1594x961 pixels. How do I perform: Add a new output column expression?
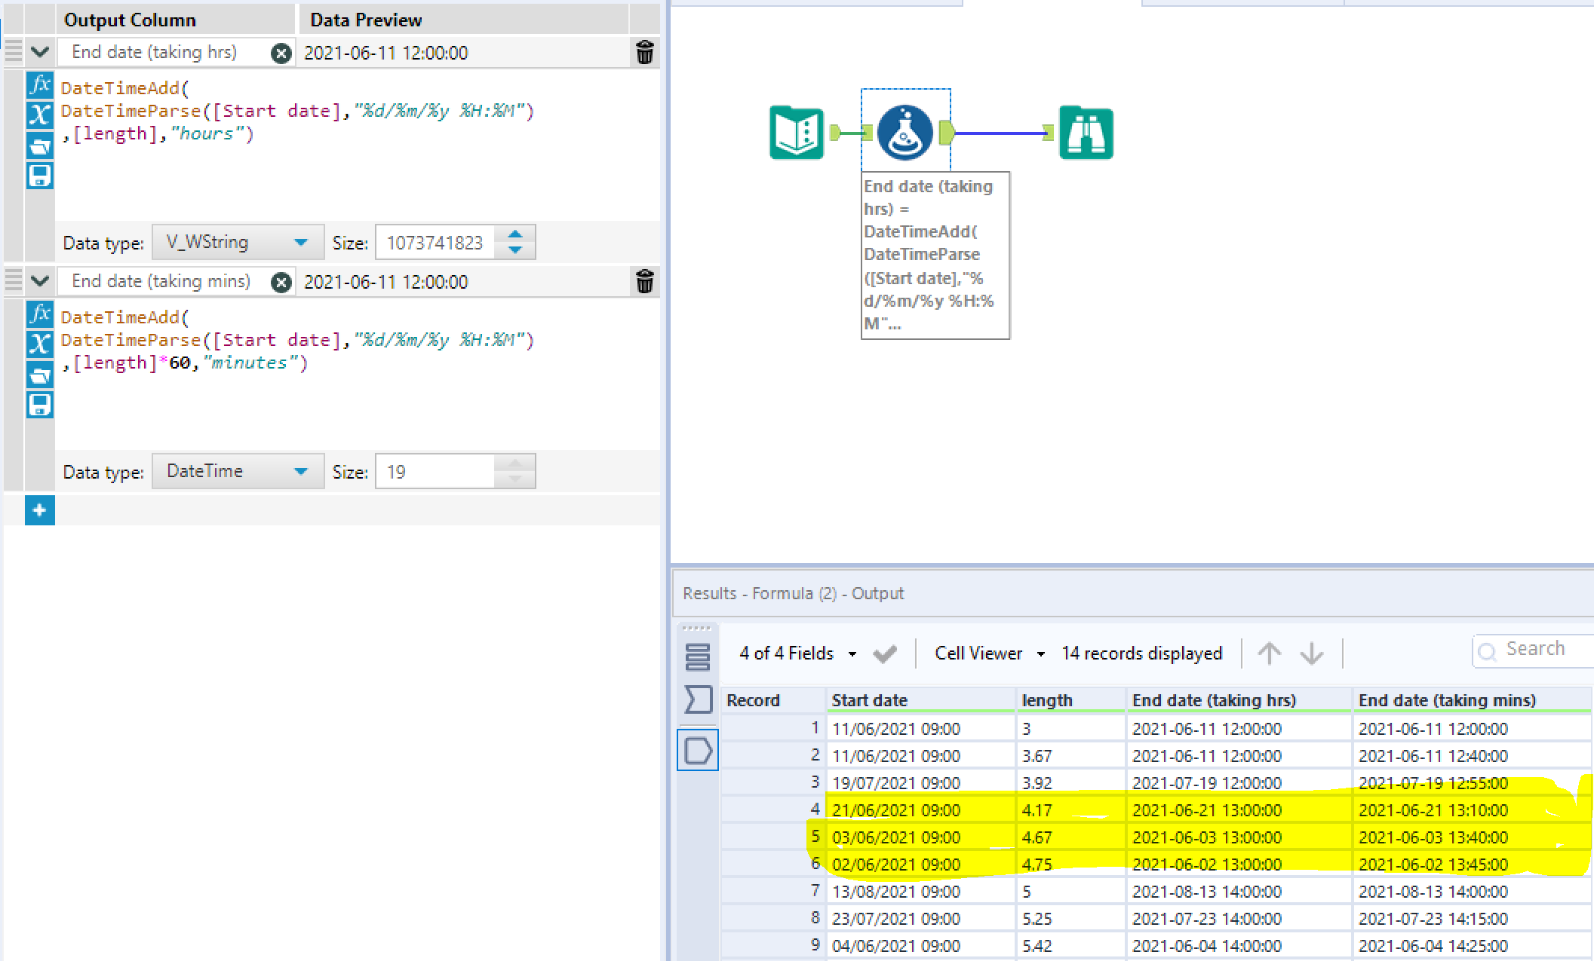click(x=40, y=510)
